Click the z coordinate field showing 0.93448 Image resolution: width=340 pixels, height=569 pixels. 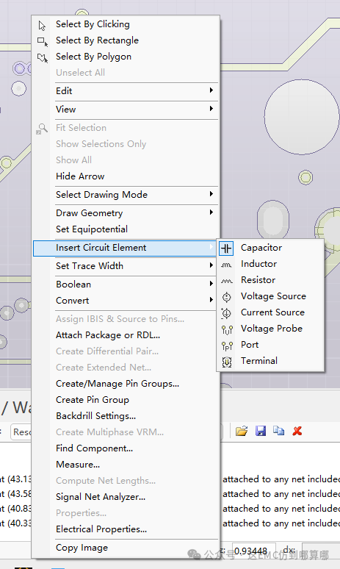coord(254,551)
